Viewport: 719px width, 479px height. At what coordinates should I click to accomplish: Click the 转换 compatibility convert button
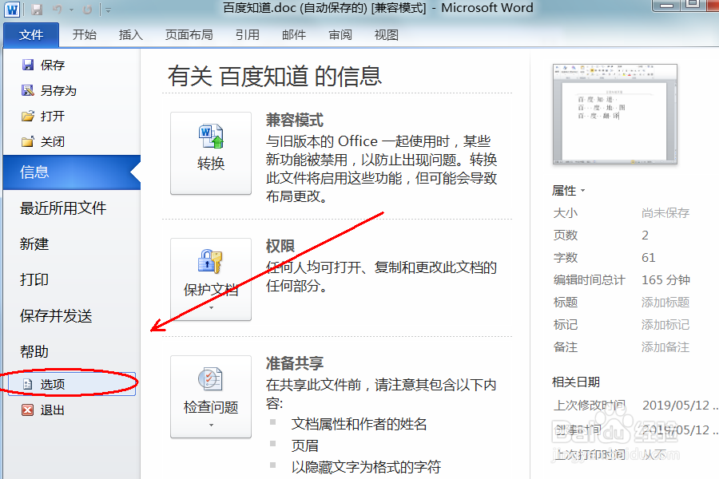[x=211, y=153]
